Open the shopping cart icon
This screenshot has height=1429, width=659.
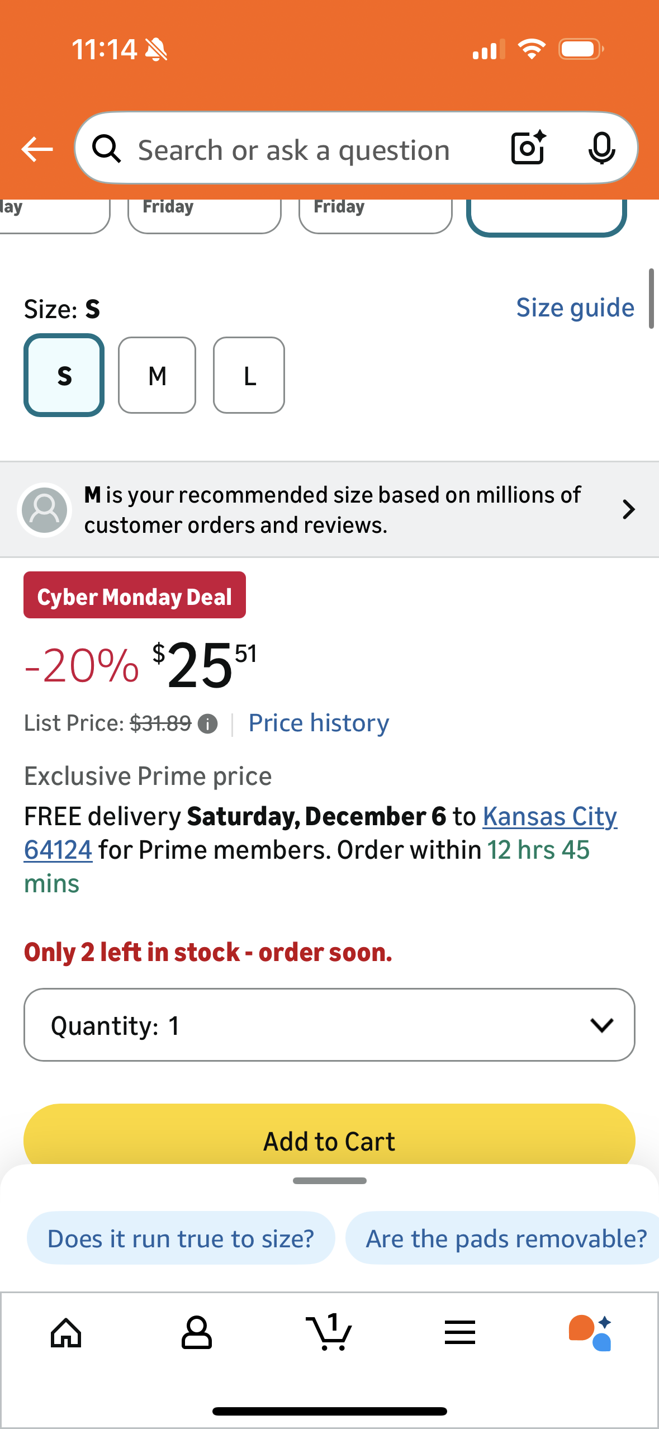pos(329,1333)
